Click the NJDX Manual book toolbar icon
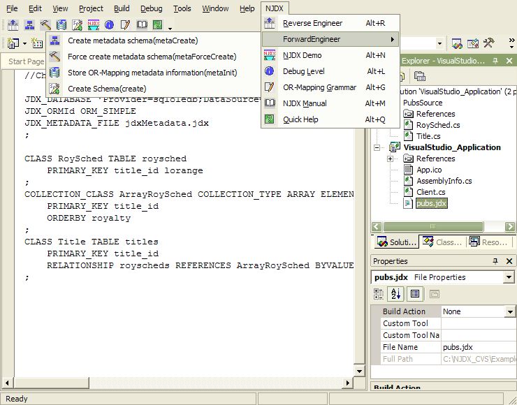Viewport: 517px width, 405px height. 142,24
